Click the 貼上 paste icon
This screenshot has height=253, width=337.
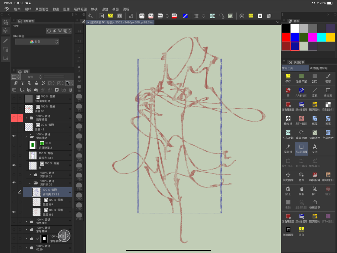tap(288, 191)
